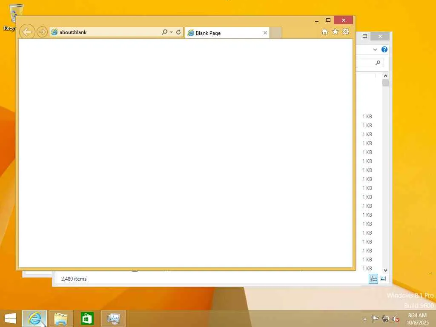Click the forward arrow in Internet Explorer

click(42, 32)
